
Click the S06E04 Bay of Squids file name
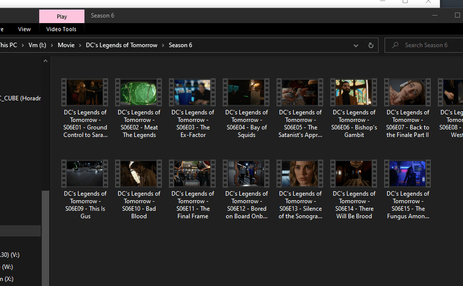(246, 123)
